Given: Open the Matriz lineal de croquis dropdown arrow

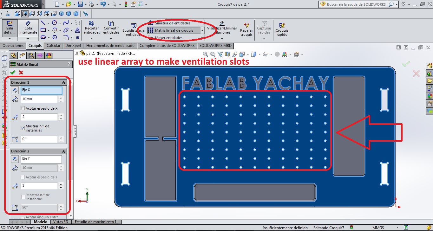Looking at the screenshot, I should (x=202, y=30).
